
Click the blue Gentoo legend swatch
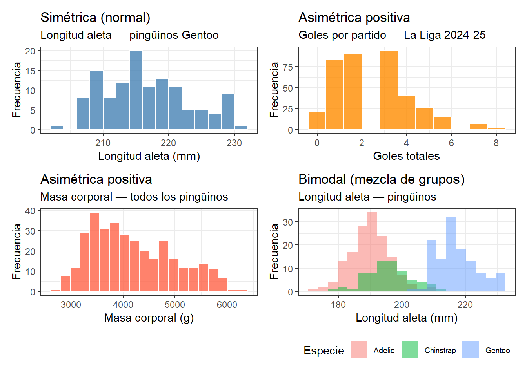click(471, 350)
